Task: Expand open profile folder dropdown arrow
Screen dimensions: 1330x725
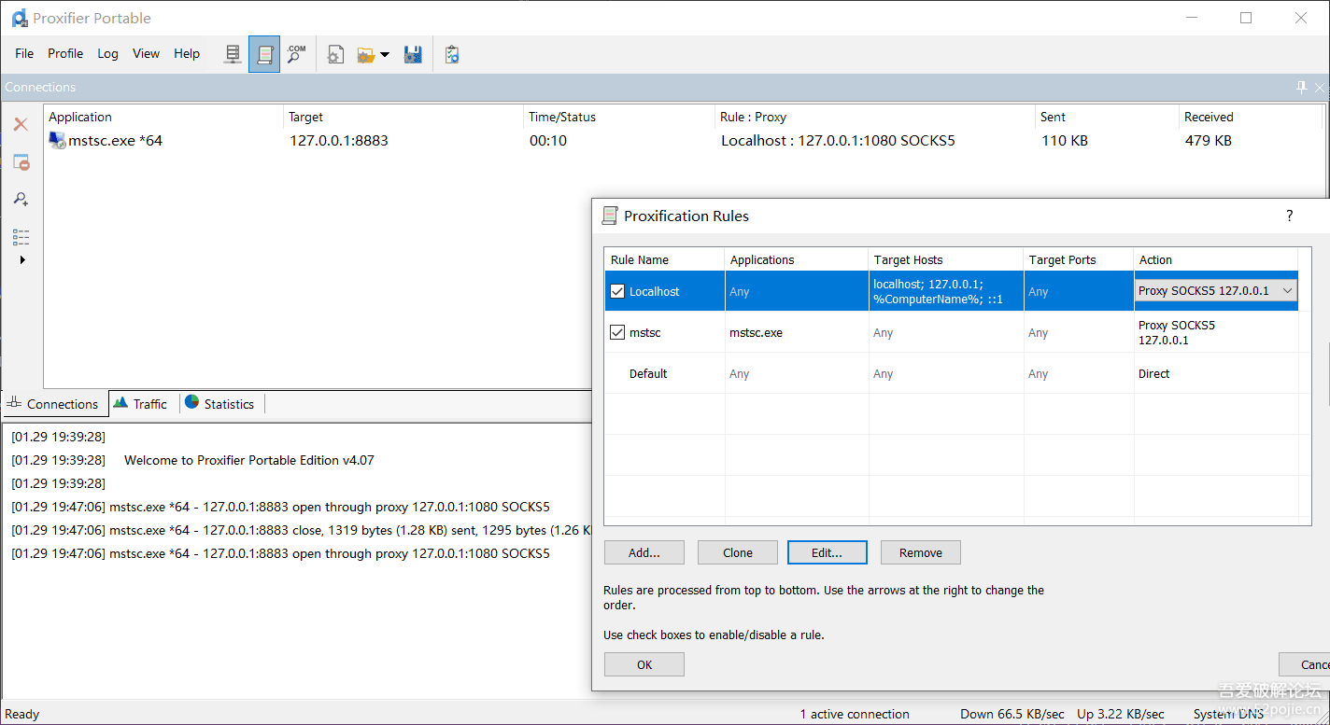Action: [385, 55]
